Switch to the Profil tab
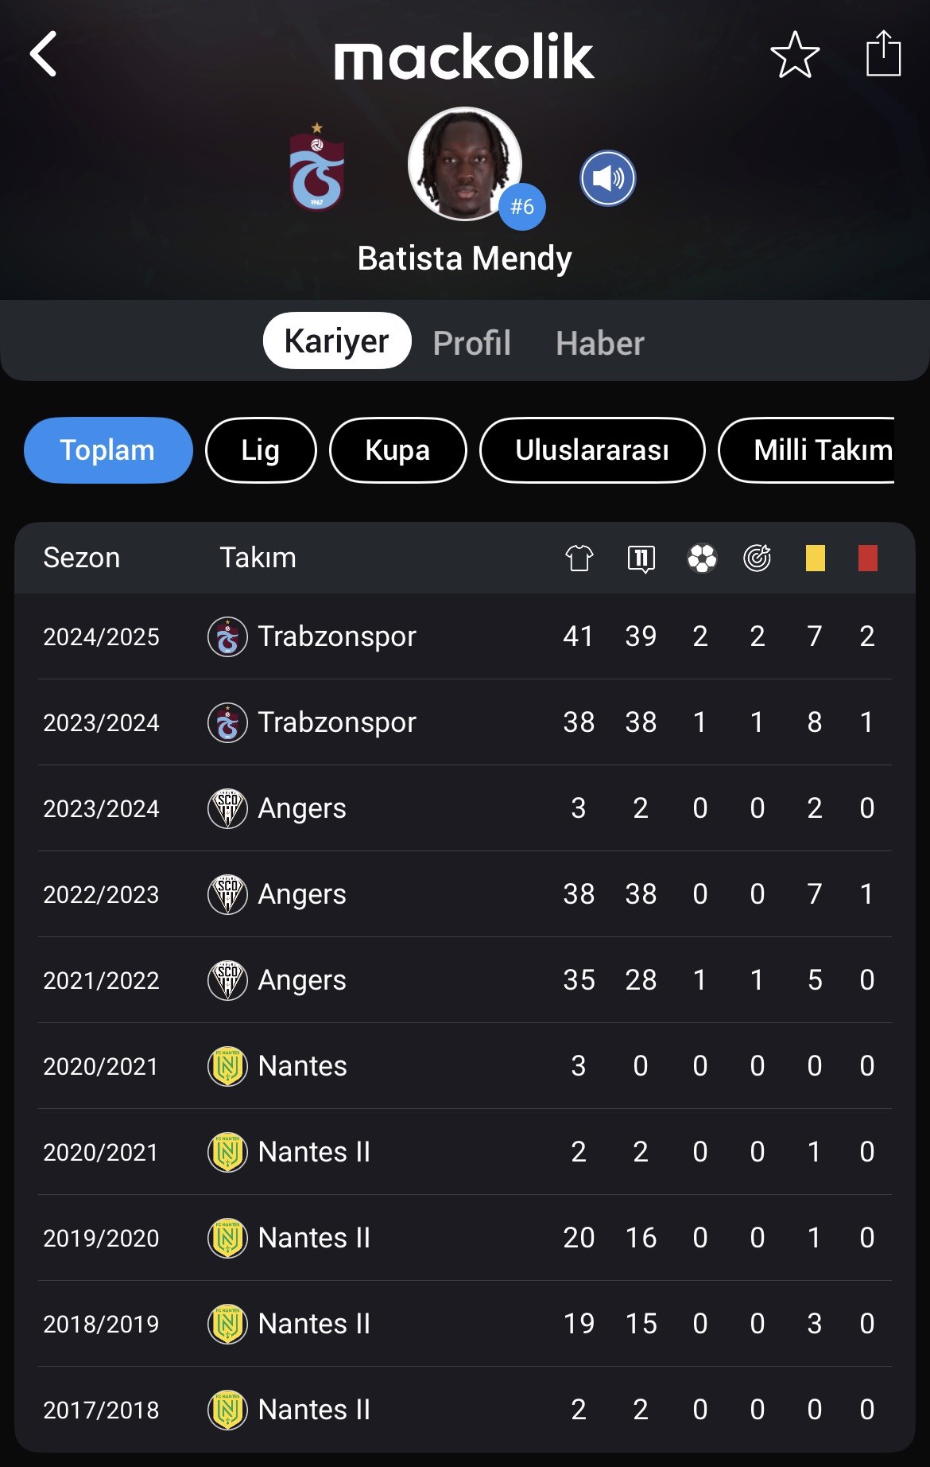Viewport: 930px width, 1467px height. pyautogui.click(x=472, y=343)
